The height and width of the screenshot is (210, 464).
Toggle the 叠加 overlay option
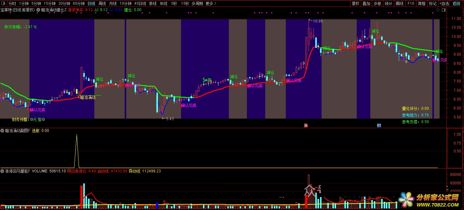pos(367,4)
